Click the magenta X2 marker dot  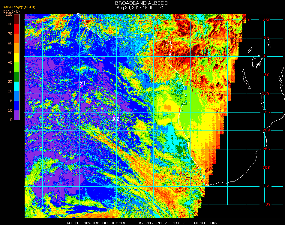(114, 115)
